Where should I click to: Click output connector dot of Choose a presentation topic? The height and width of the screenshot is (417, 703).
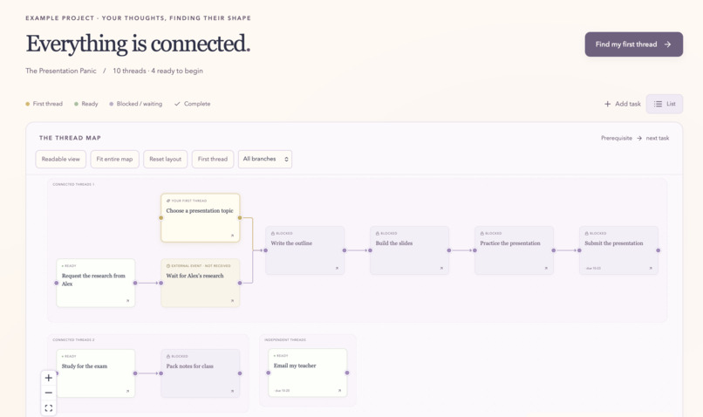coord(240,218)
